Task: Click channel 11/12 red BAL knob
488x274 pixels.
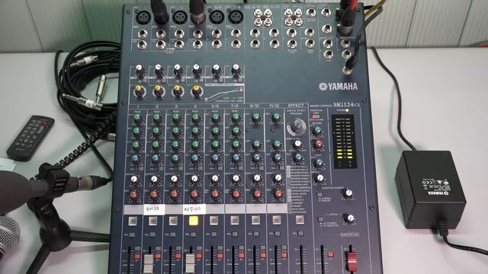Action: click(278, 194)
